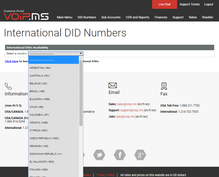Select the blank dashed option
219x177 pixels.
pyautogui.click(x=54, y=60)
